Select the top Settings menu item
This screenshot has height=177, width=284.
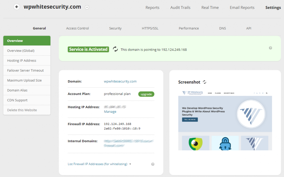pyautogui.click(x=273, y=8)
